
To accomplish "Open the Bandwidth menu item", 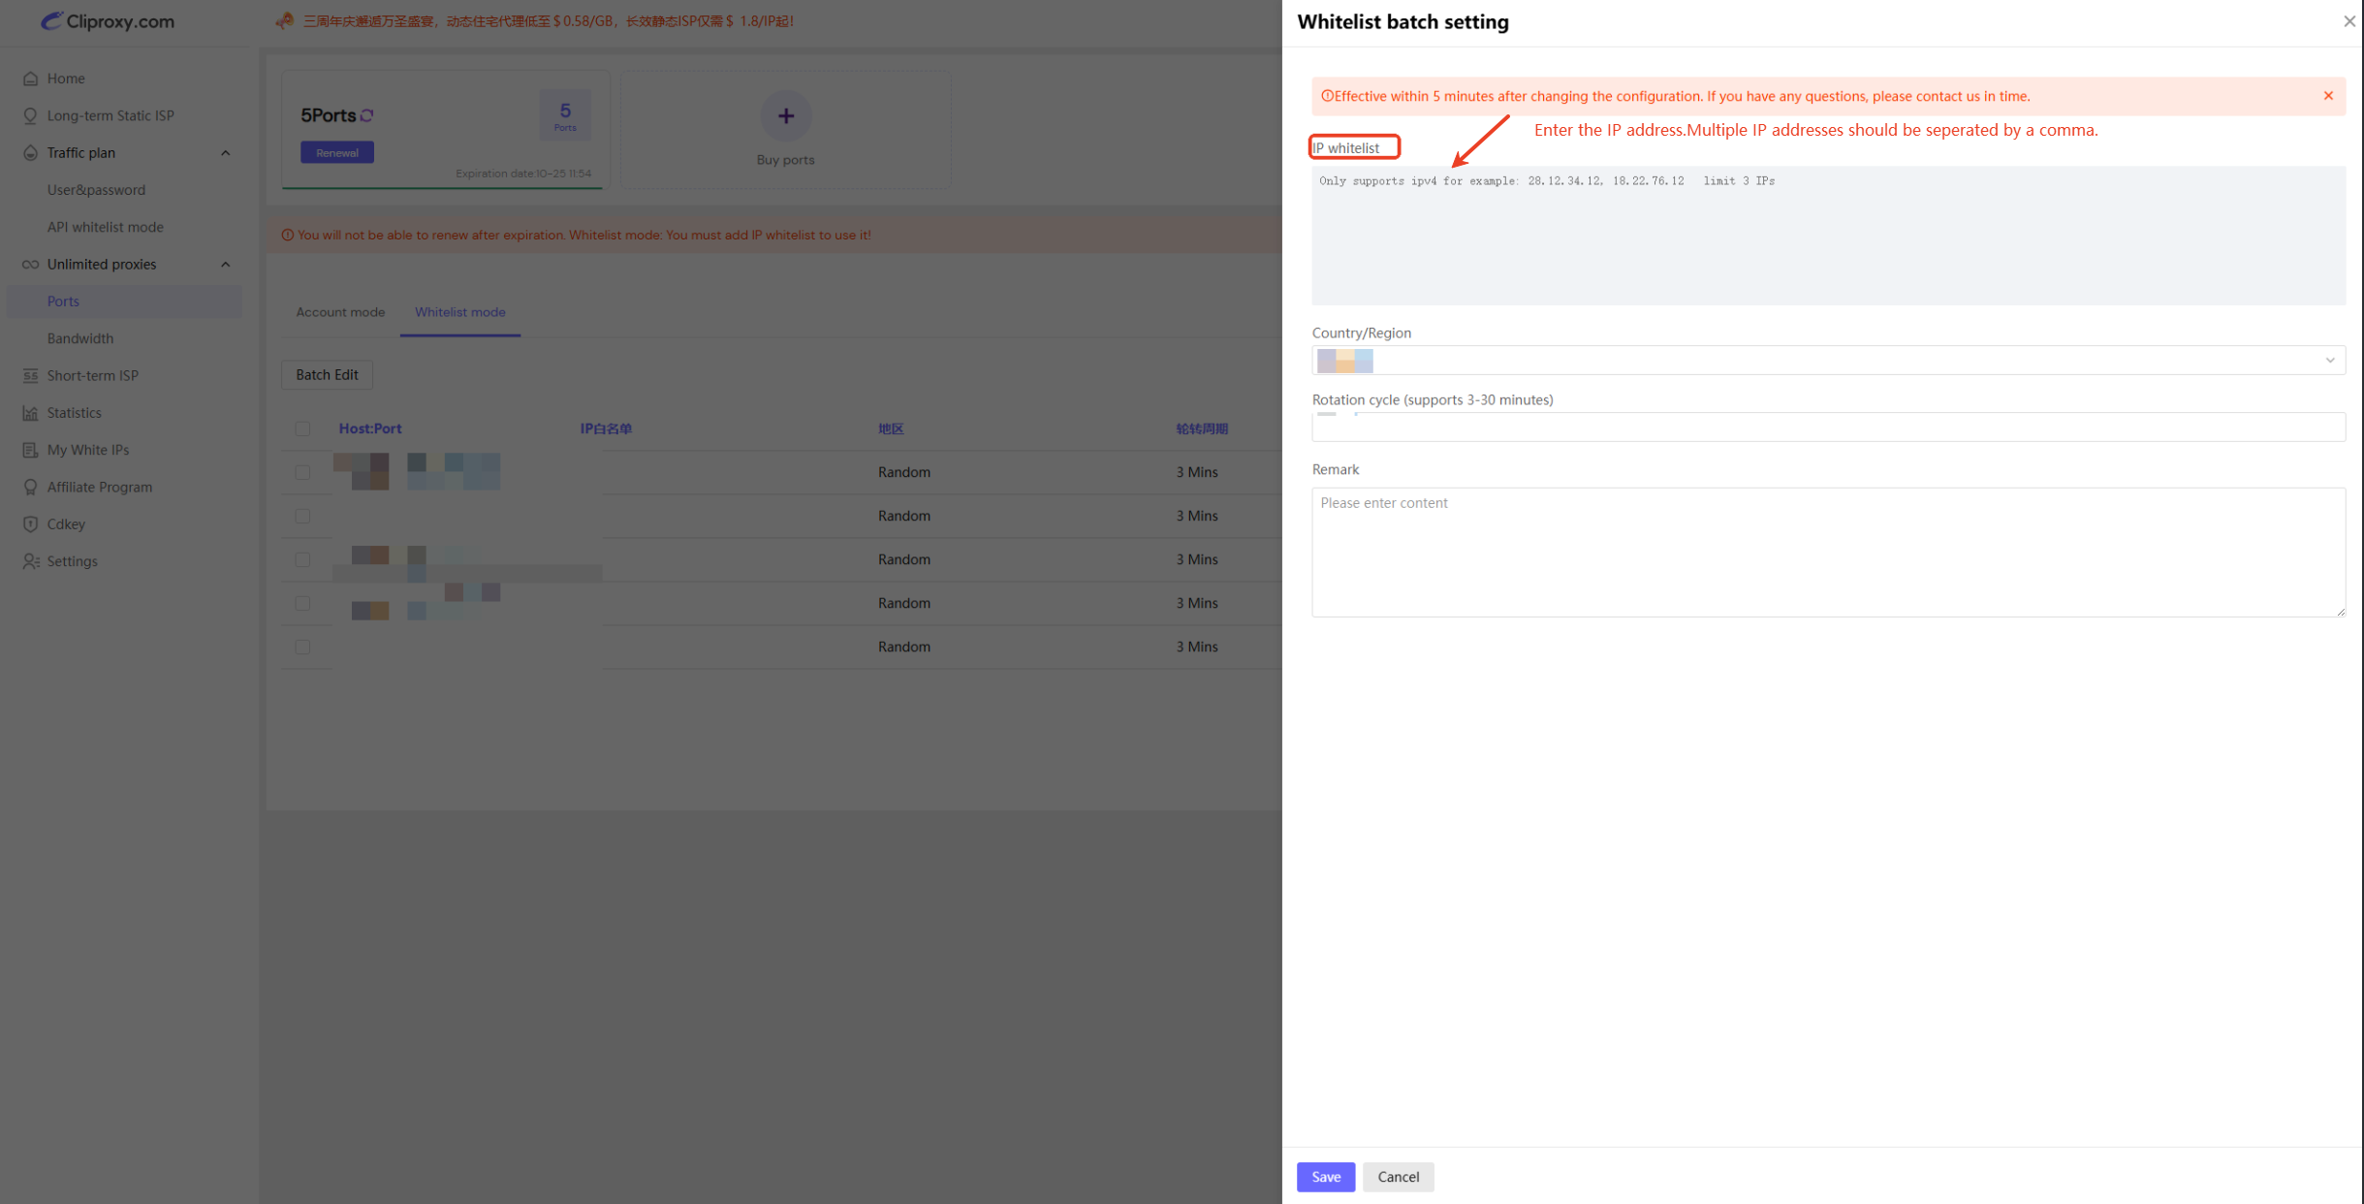I will (x=80, y=338).
